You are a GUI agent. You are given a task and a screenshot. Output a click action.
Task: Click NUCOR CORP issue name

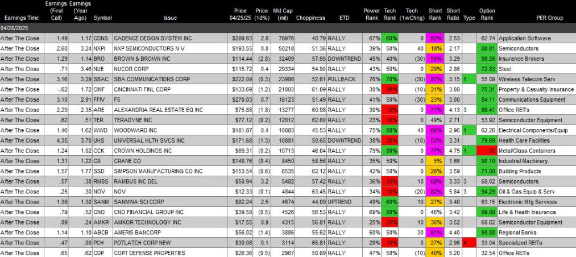pos(131,69)
